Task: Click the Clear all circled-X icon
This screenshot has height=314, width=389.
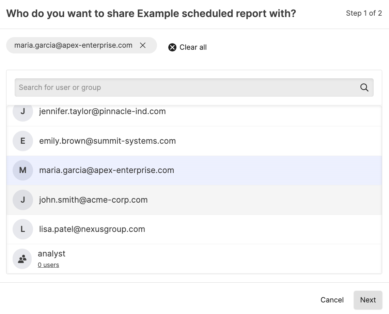Action: click(x=172, y=47)
